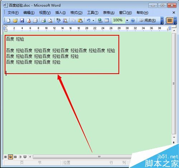Click horizontal scrollbar left arrow
Image resolution: width=179 pixels, height=168 pixels.
pyautogui.click(x=30, y=157)
